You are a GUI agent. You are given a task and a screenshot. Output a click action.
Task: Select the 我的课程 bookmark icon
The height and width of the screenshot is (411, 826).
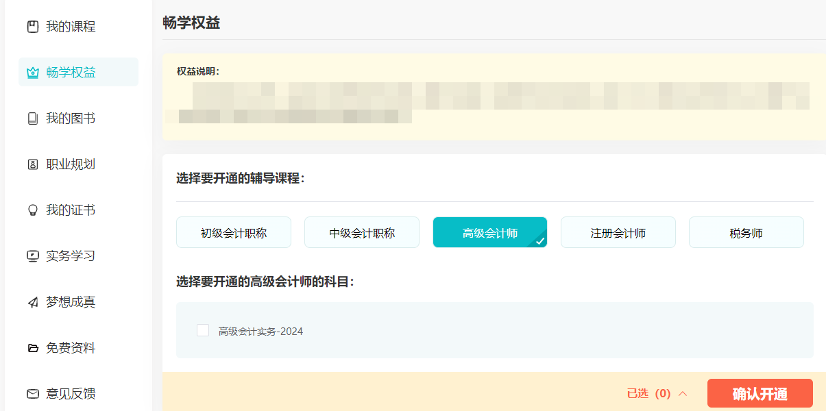32,26
